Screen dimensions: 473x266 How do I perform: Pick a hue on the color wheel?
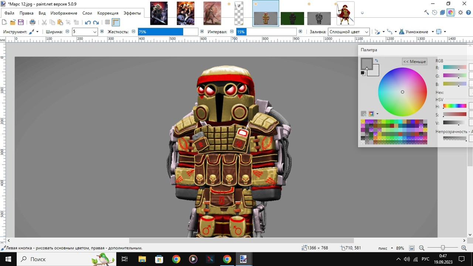402,92
